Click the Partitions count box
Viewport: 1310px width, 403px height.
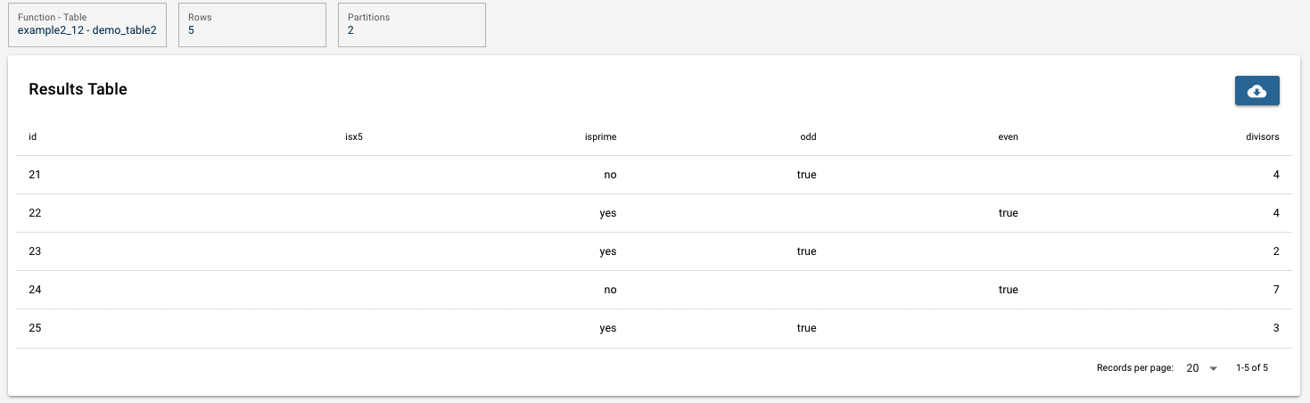pyautogui.click(x=412, y=24)
